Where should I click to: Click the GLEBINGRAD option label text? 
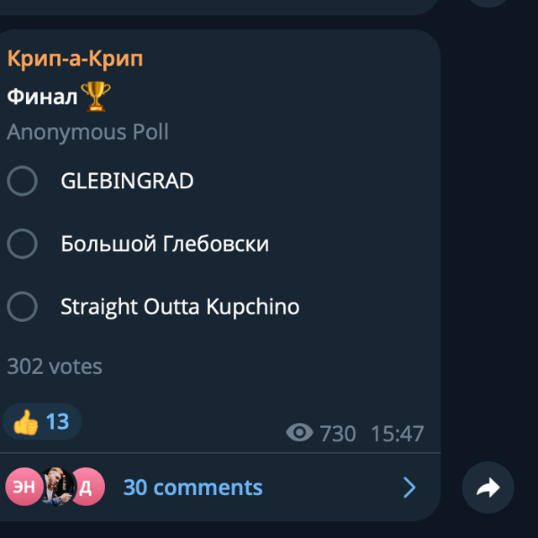coord(127,181)
